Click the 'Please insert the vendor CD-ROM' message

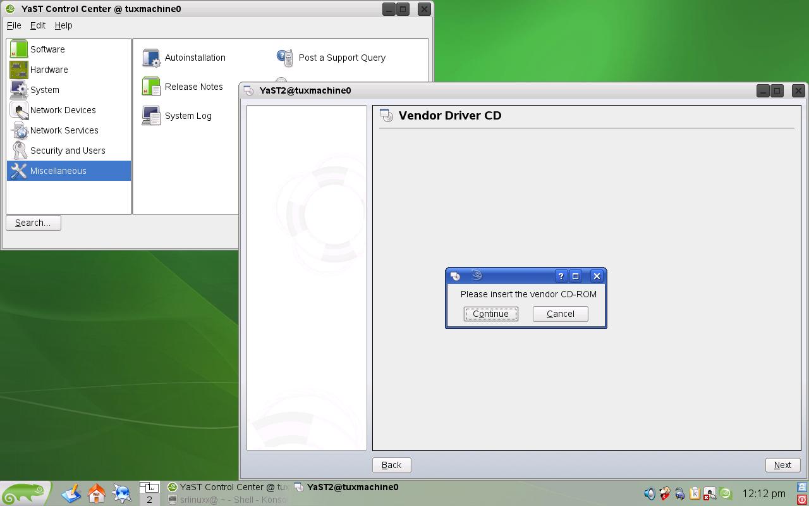(528, 294)
